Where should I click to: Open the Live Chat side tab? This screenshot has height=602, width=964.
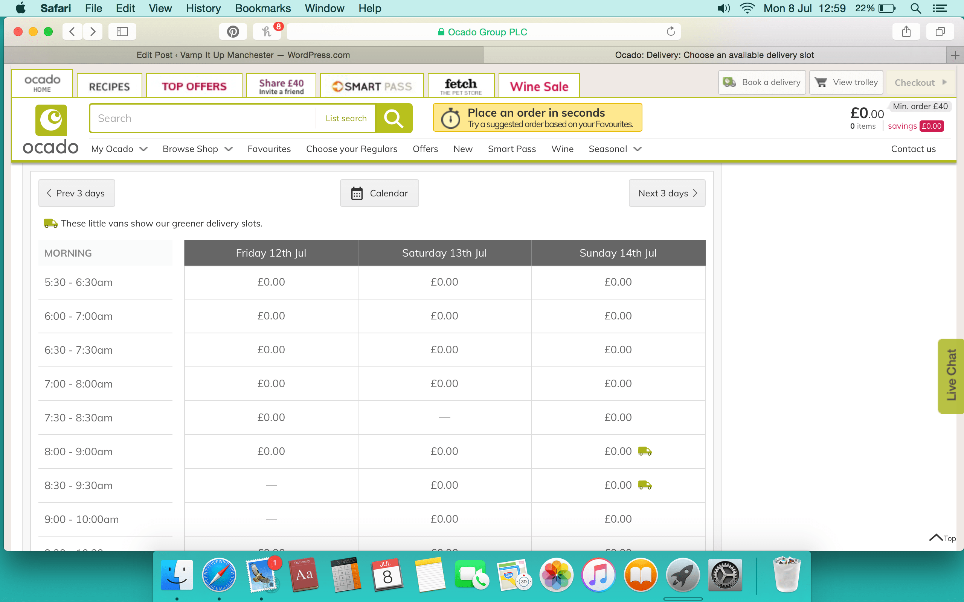point(951,375)
